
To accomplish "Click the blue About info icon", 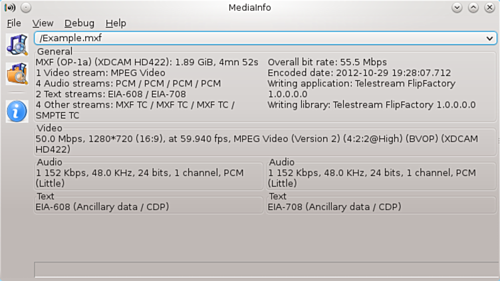I will point(17,111).
